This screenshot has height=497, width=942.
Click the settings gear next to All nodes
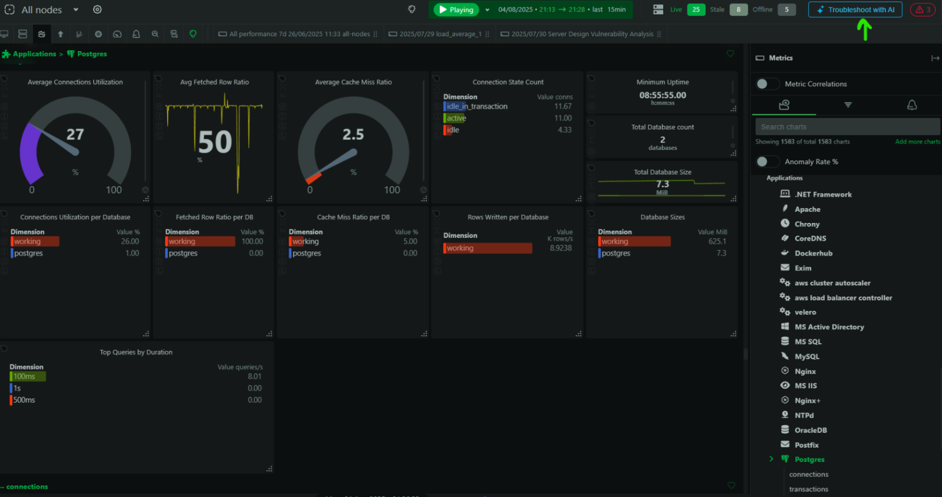click(x=97, y=10)
